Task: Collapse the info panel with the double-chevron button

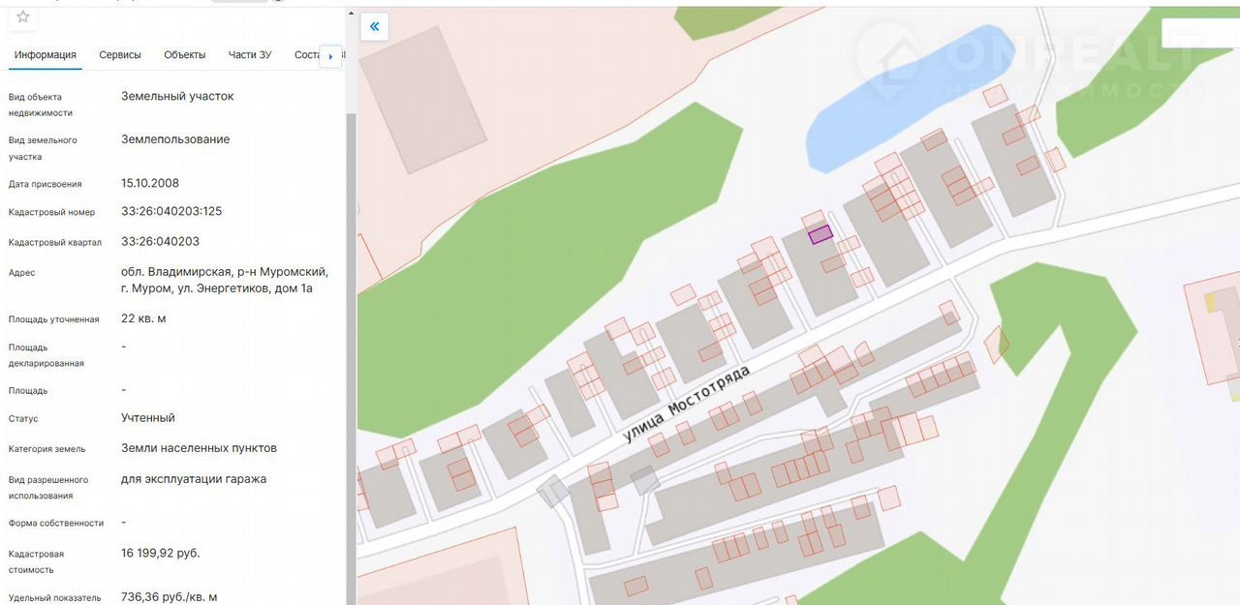Action: pos(375,27)
